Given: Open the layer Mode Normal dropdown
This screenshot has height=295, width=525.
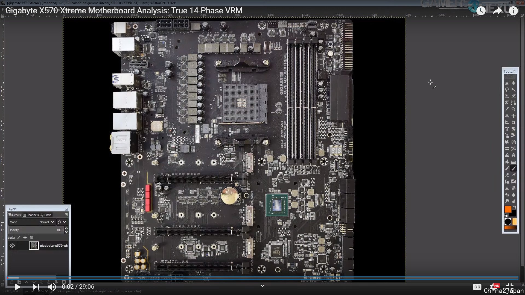Looking at the screenshot, I should click(x=32, y=222).
